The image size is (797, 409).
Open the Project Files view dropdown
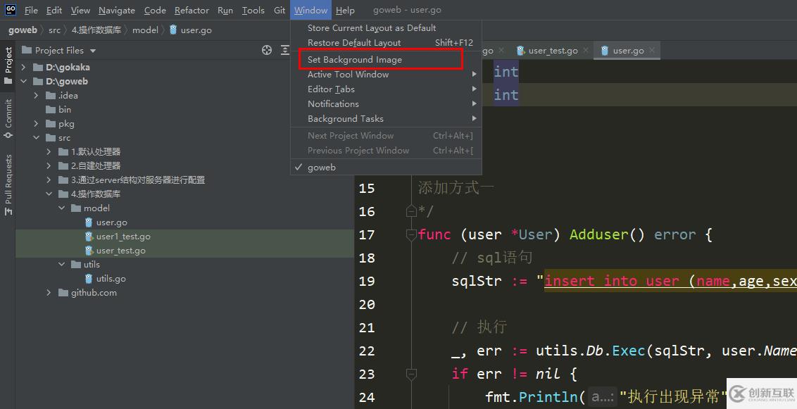pos(93,51)
